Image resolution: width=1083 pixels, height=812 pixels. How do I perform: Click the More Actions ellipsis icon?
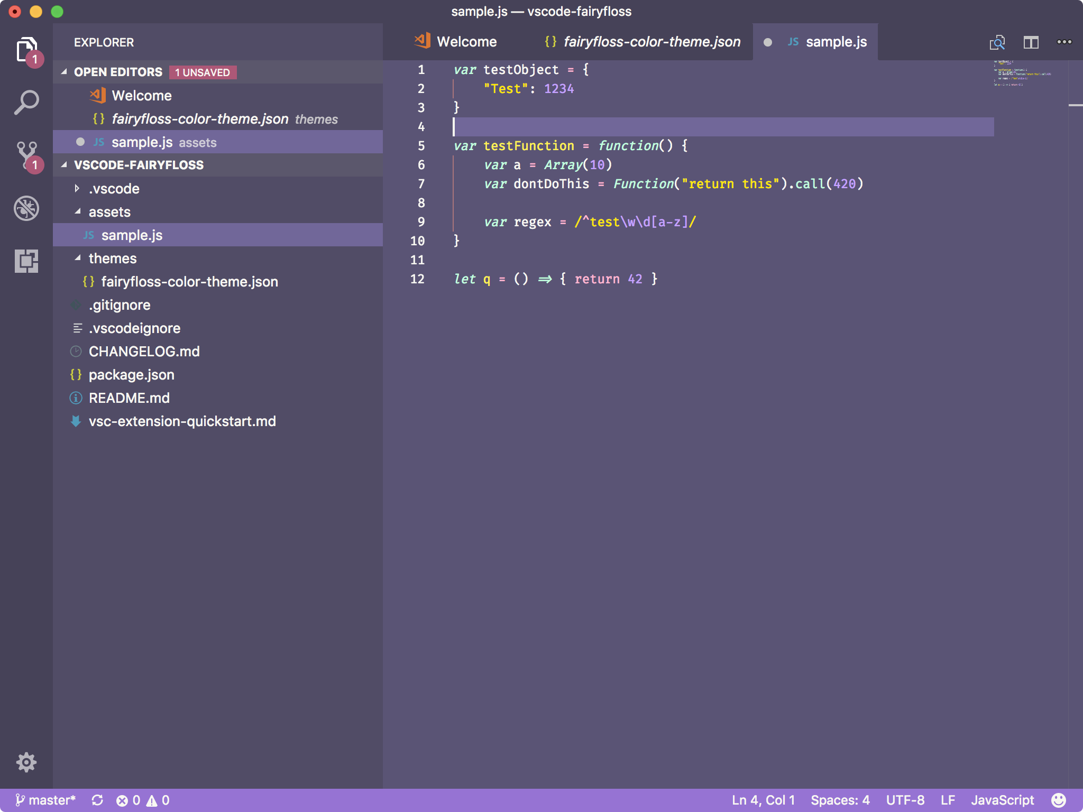click(x=1065, y=41)
